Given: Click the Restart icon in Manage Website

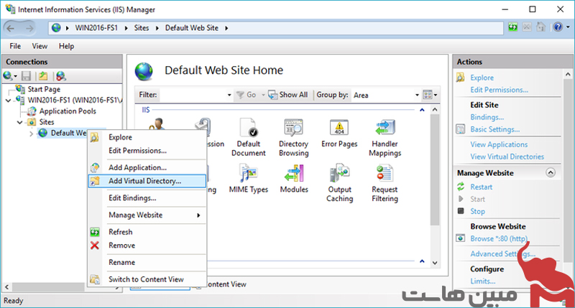Looking at the screenshot, I should tap(461, 187).
